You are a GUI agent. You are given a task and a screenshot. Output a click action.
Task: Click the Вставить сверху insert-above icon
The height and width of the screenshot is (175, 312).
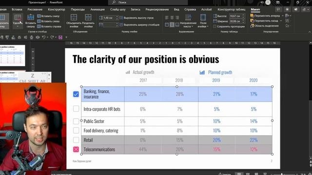pyautogui.click(x=31, y=17)
